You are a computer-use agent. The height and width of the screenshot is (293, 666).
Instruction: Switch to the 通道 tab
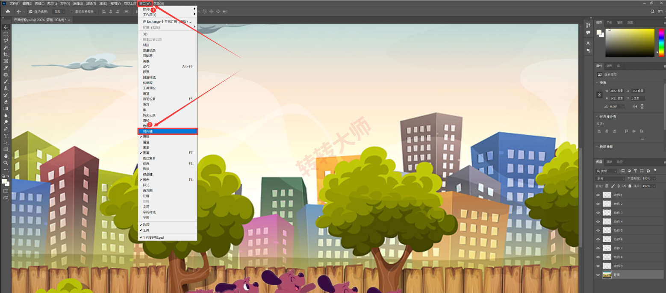pyautogui.click(x=609, y=162)
